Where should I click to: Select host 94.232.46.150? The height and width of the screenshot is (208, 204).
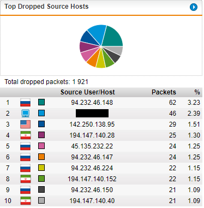(x=92, y=190)
